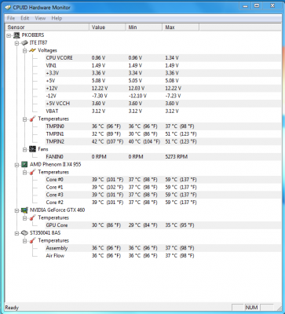The image size is (285, 314).
Task: Click the computer icon beside PKOBIERS
Action: (x=16, y=35)
